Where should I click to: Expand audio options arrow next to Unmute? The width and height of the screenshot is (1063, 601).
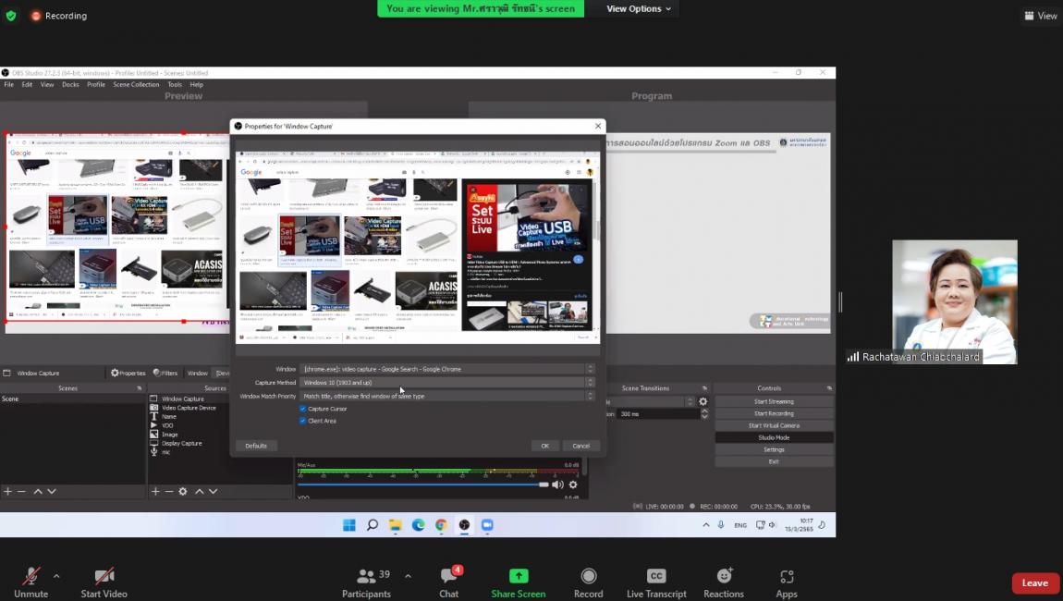(56, 576)
